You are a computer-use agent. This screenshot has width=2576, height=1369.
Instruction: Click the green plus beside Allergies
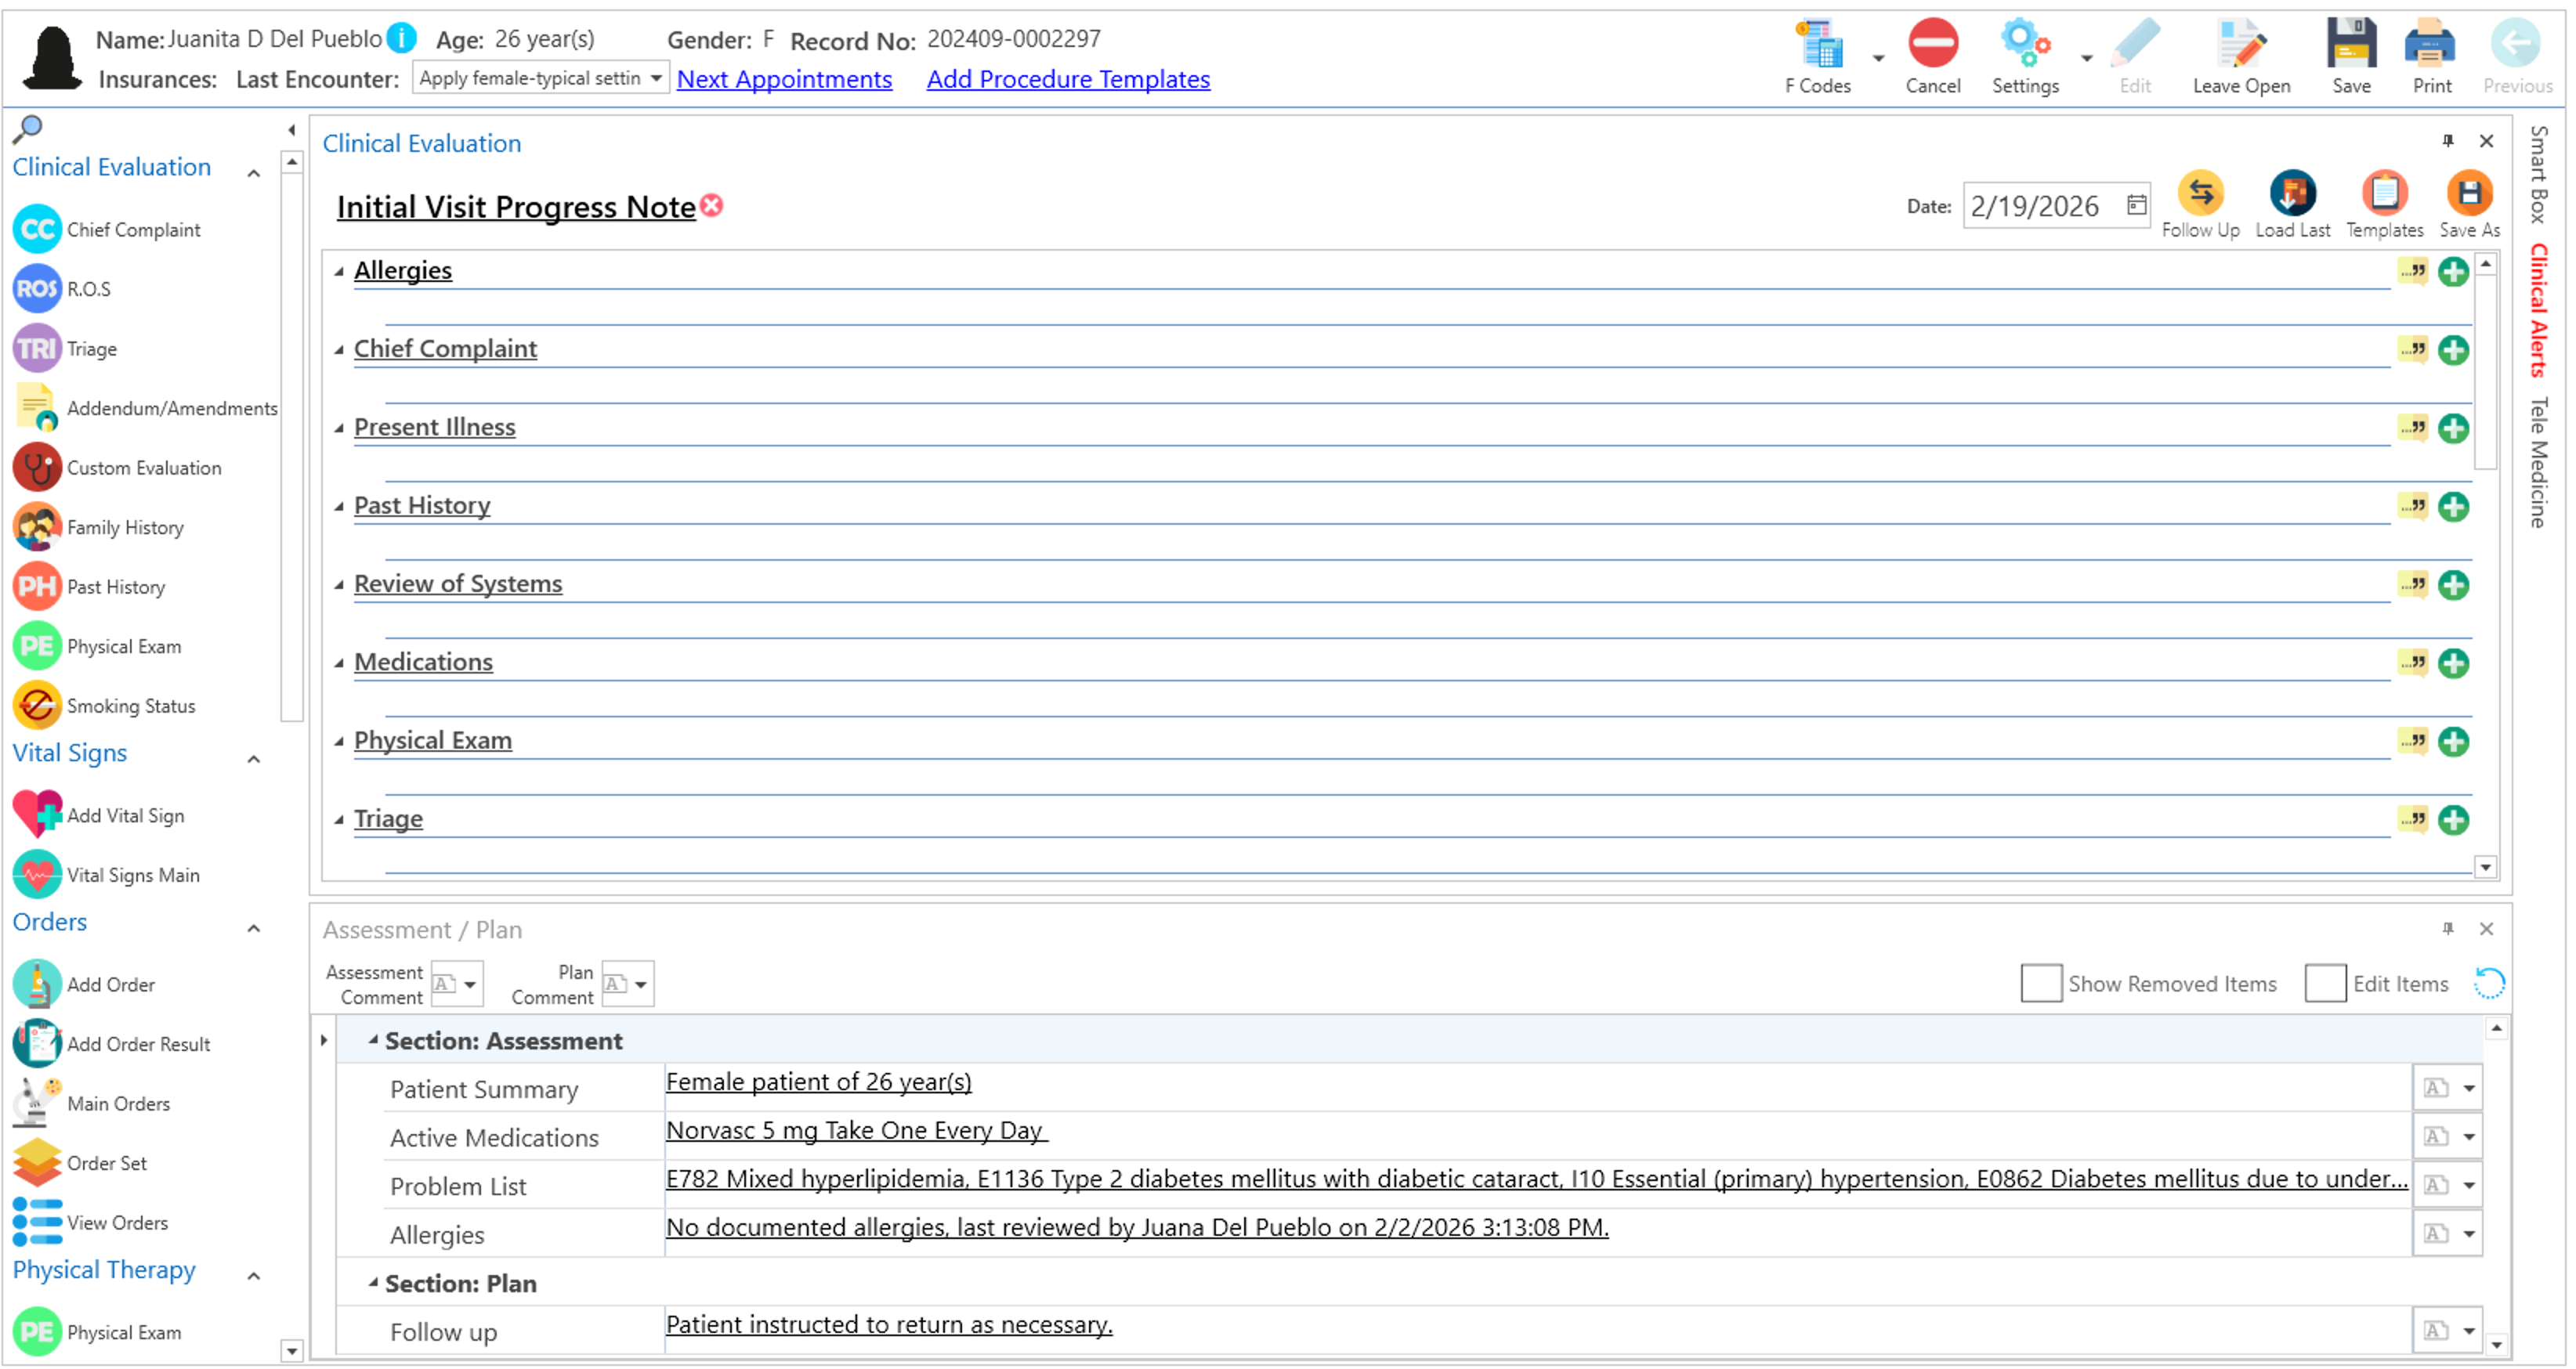2452,272
